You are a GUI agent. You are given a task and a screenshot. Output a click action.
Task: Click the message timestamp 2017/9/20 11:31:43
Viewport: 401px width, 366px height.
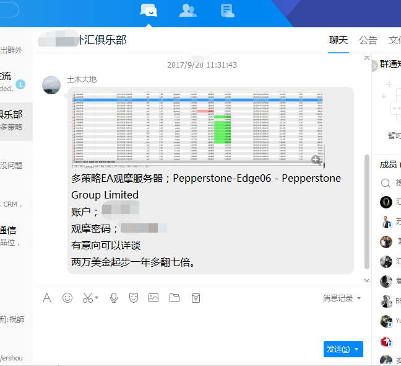pyautogui.click(x=202, y=65)
